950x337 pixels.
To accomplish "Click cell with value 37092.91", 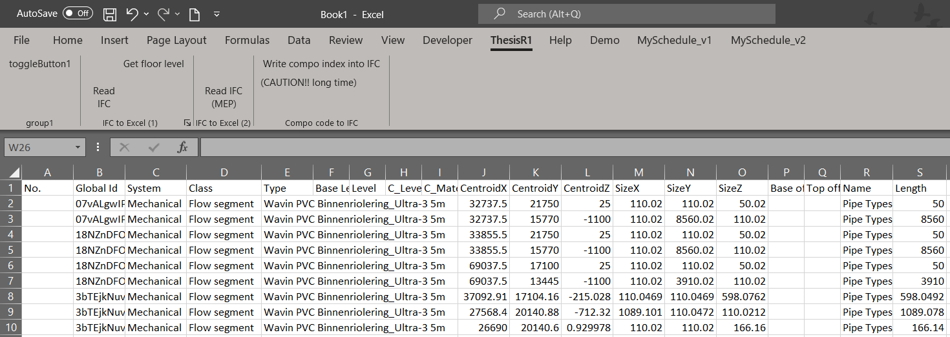I will pos(483,297).
